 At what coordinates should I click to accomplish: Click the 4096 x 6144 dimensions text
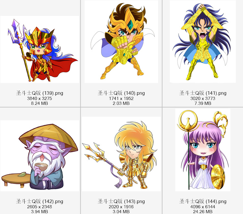coord(203,207)
